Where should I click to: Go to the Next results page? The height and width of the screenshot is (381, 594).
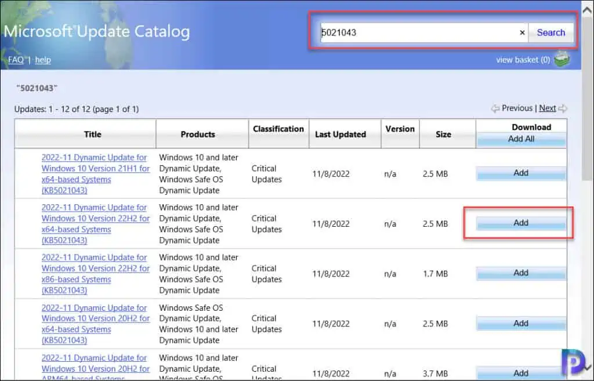(x=548, y=108)
